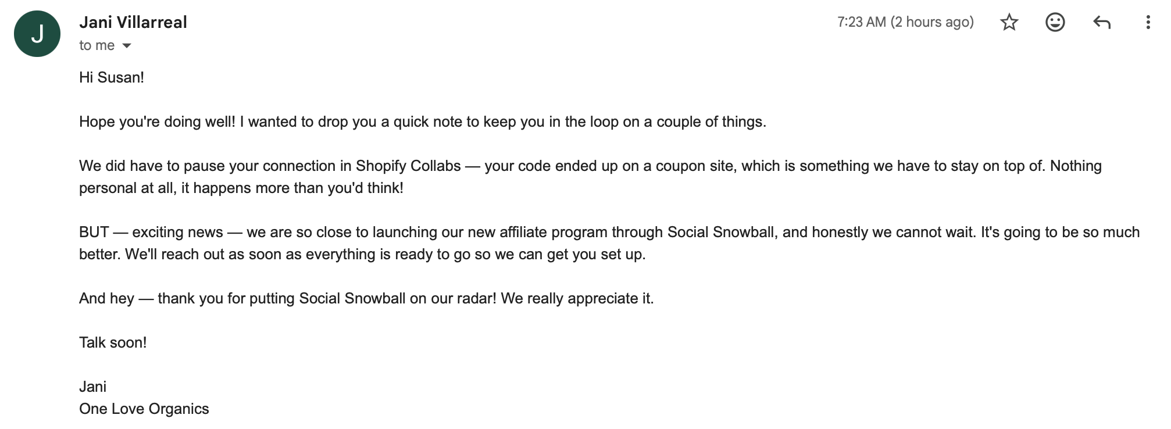Screen dimensions: 1171x429
Task: Click the "BUT — exciting news" text
Action: 151,232
